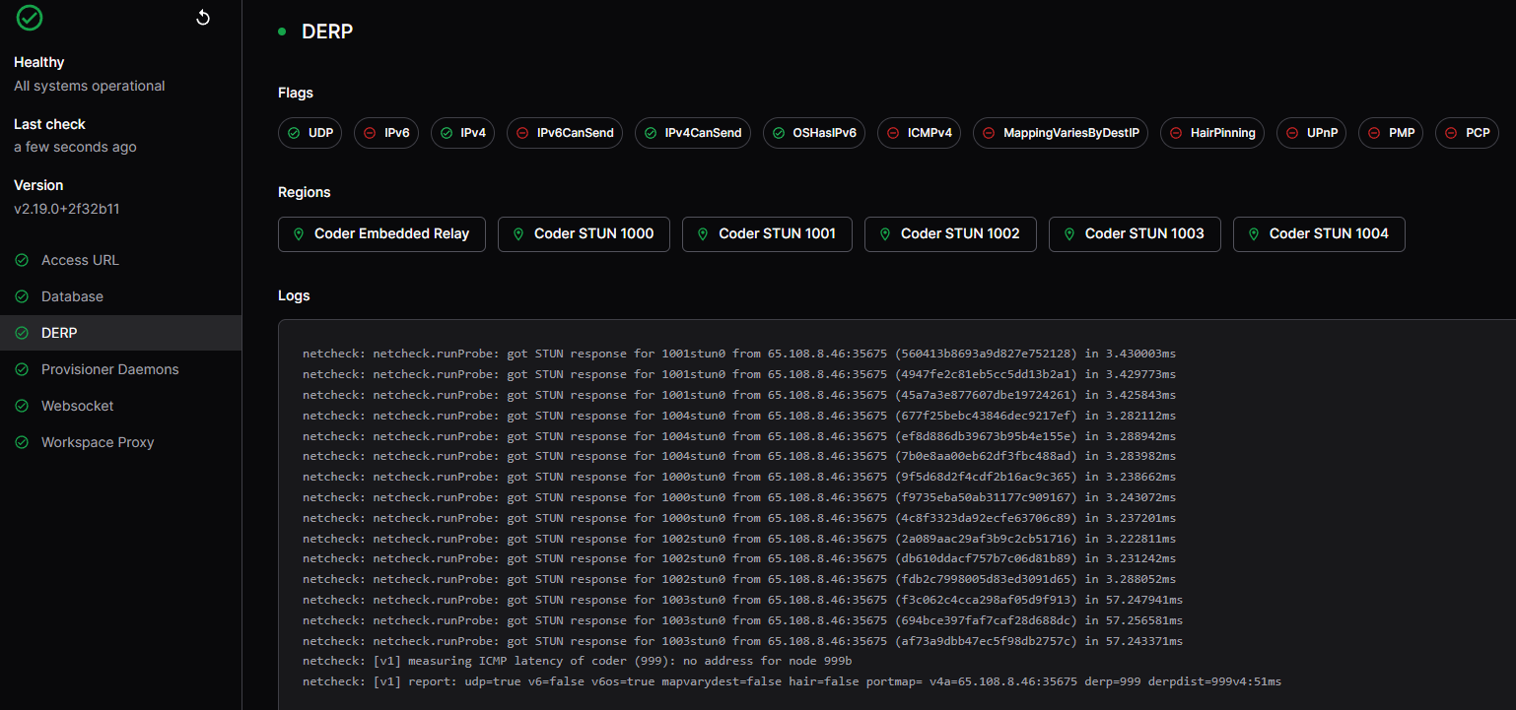The width and height of the screenshot is (1516, 710).
Task: Click the Version label in sidebar
Action: coord(38,185)
